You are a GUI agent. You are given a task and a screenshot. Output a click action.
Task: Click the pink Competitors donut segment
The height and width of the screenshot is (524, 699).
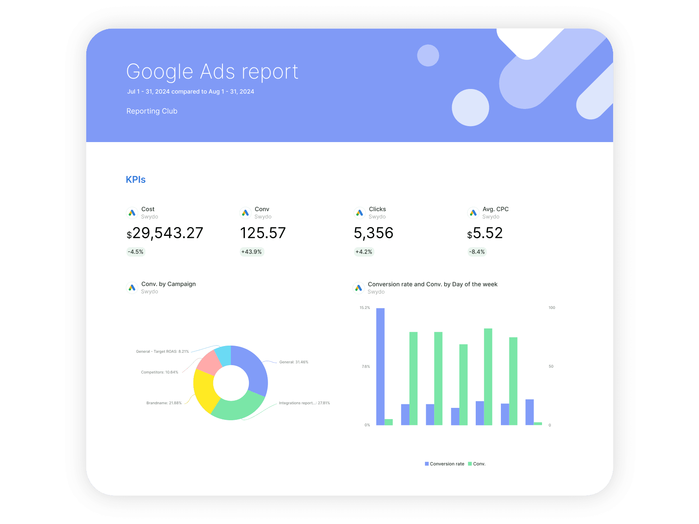point(210,362)
